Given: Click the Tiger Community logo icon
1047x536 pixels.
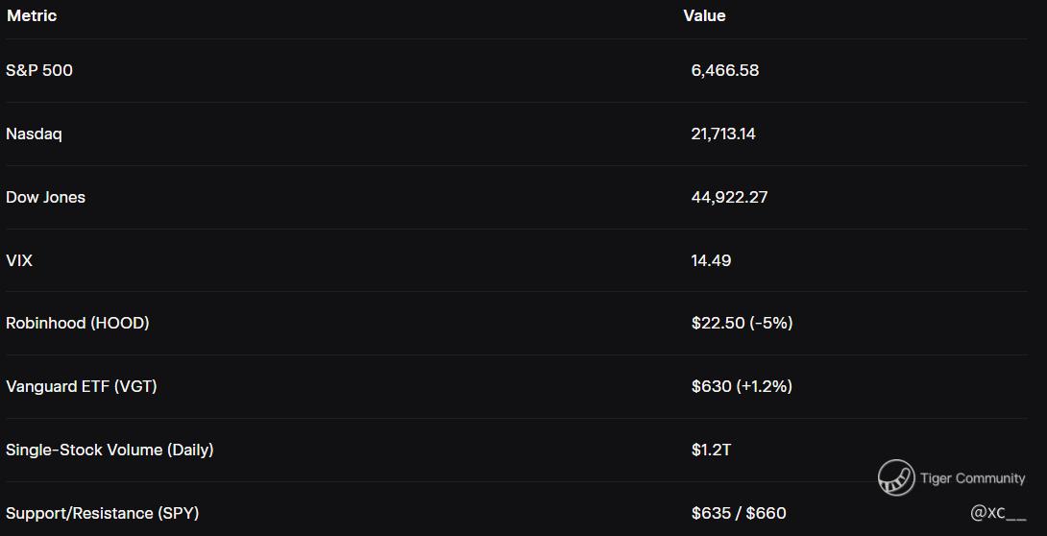Looking at the screenshot, I should point(896,477).
